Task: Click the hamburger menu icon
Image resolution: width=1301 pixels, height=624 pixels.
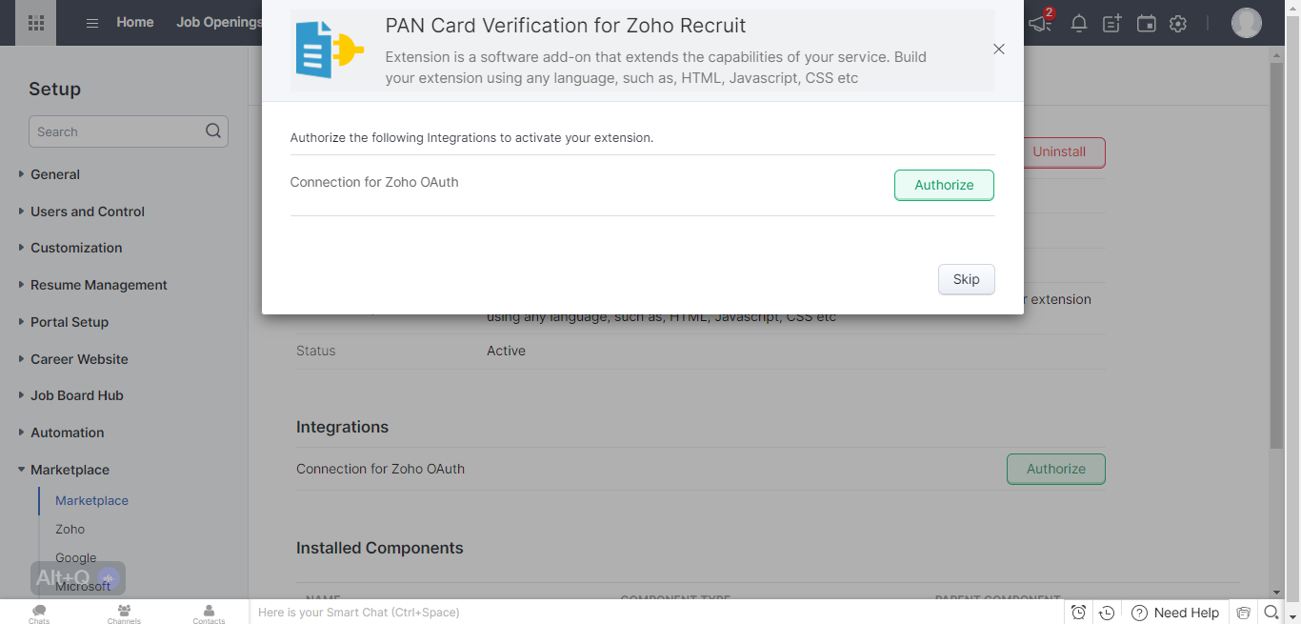Action: pos(92,23)
